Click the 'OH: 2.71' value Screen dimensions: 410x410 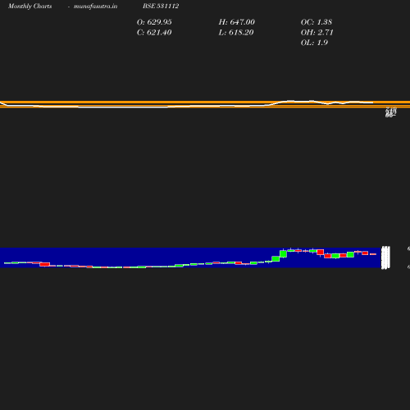click(x=317, y=33)
